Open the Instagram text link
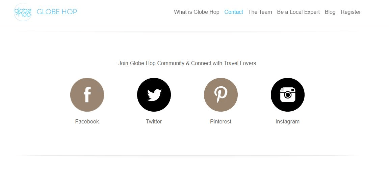The image size is (389, 173). (288, 121)
